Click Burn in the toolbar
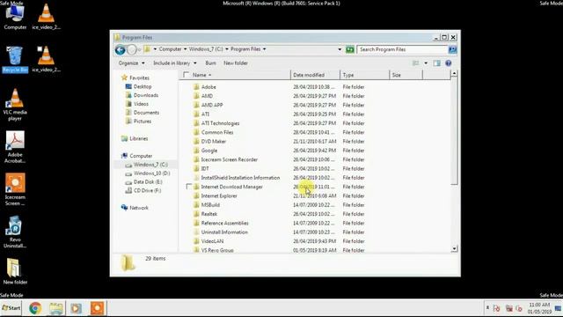The width and height of the screenshot is (563, 317). 211,63
